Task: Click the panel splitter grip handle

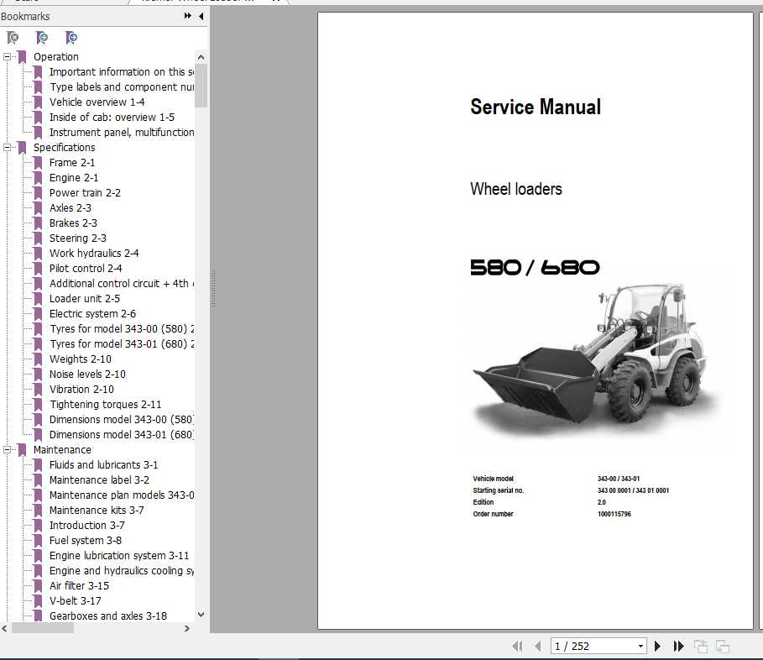Action: click(213, 289)
